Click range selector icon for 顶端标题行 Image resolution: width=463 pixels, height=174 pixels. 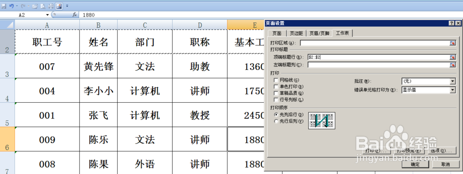(x=453, y=57)
